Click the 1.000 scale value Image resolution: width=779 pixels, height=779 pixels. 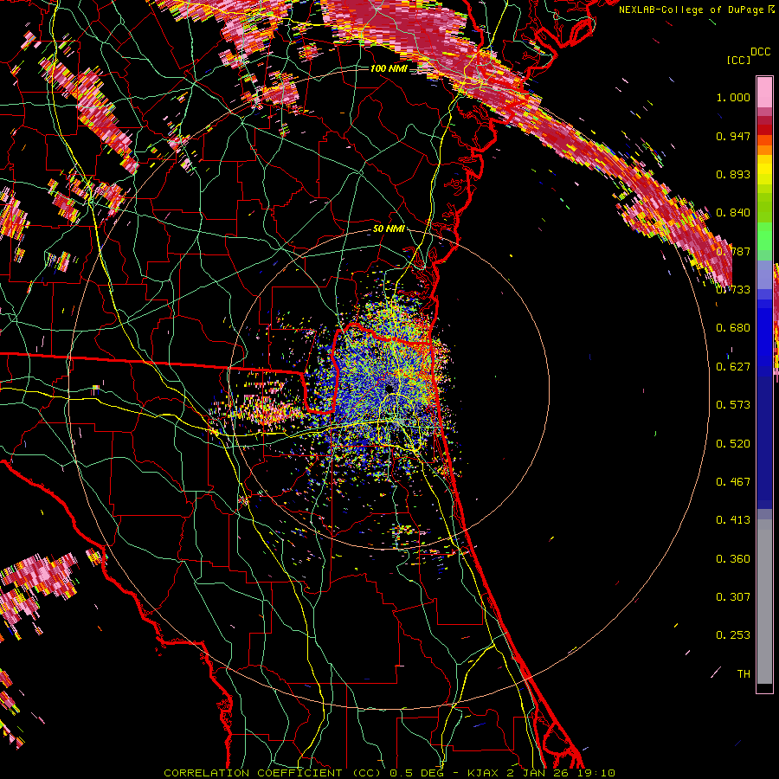click(x=733, y=97)
